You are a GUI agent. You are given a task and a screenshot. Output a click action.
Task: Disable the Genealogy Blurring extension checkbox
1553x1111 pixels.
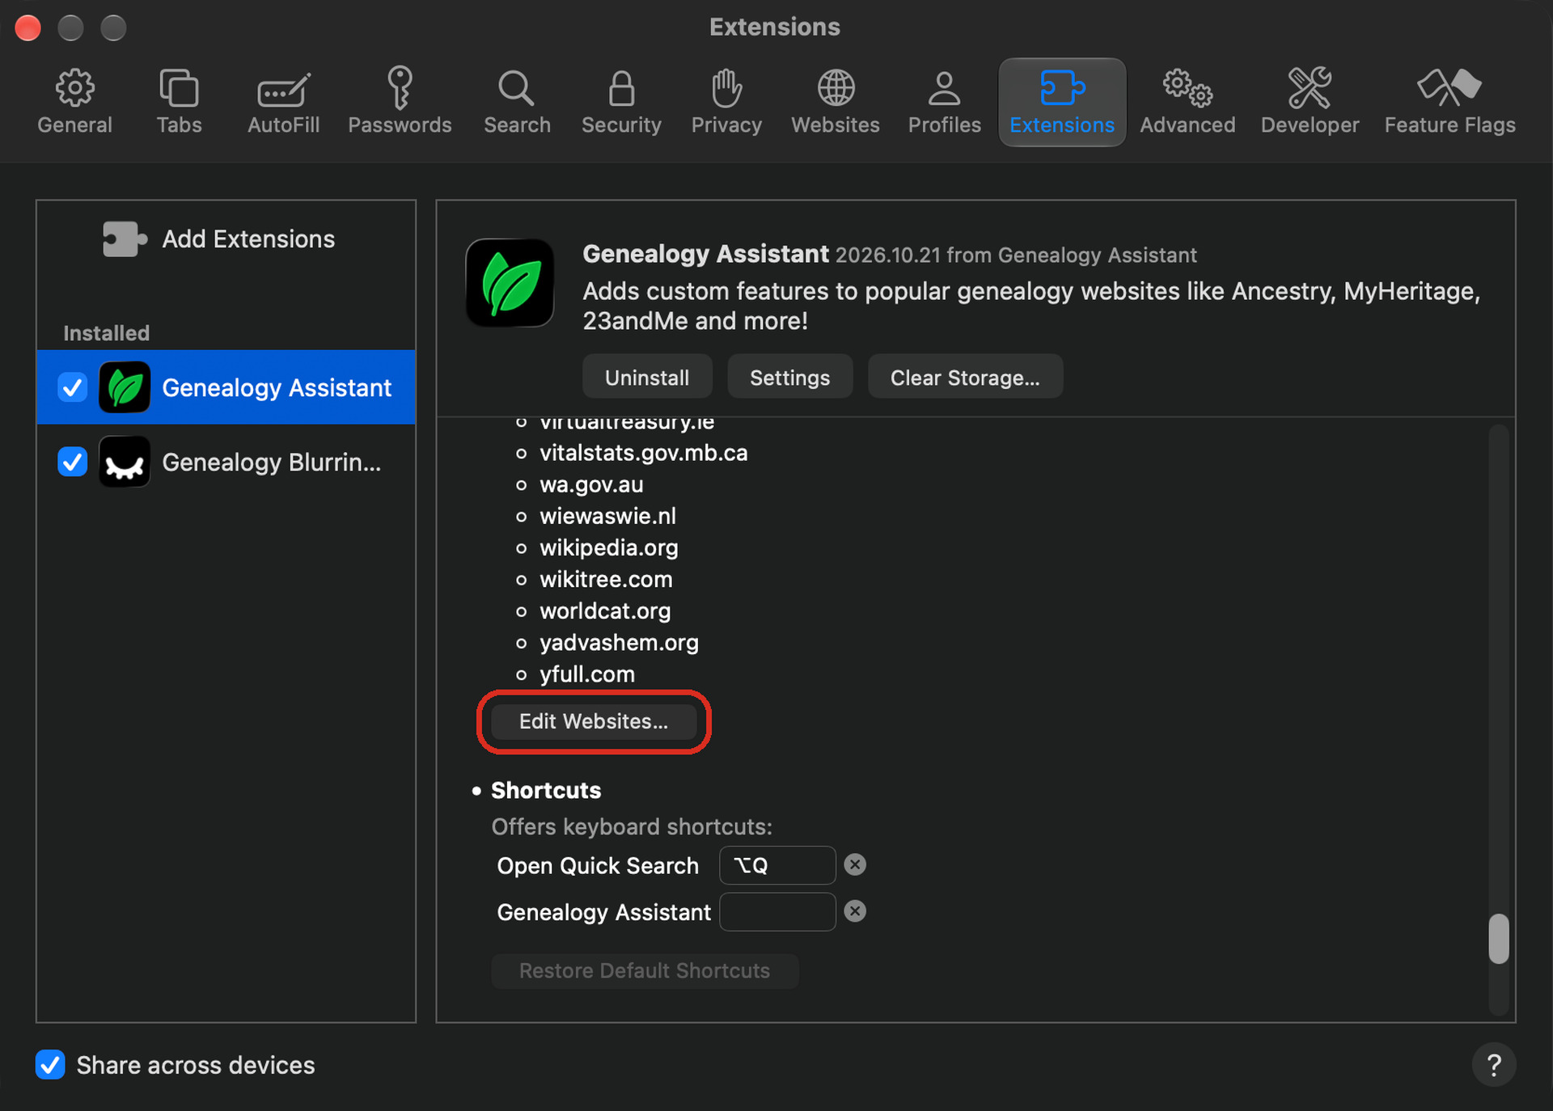(x=73, y=462)
